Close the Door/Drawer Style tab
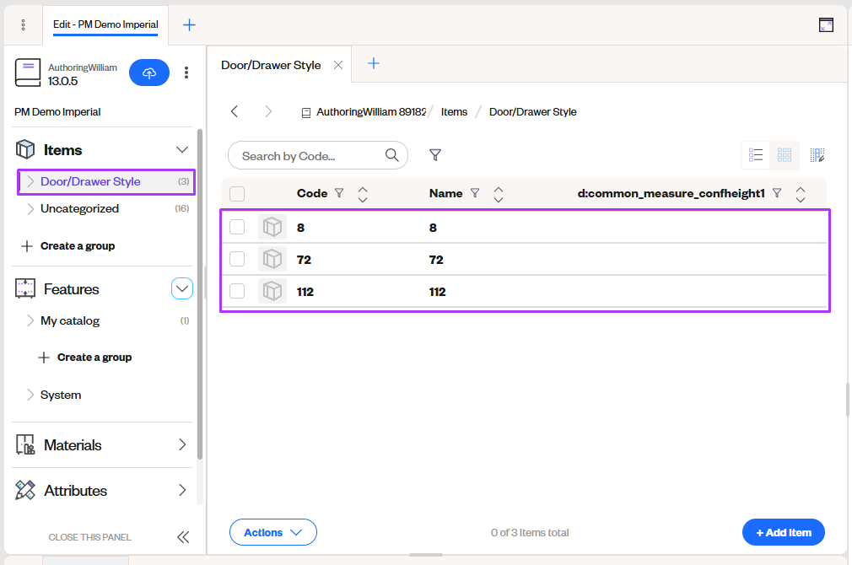 (x=338, y=65)
